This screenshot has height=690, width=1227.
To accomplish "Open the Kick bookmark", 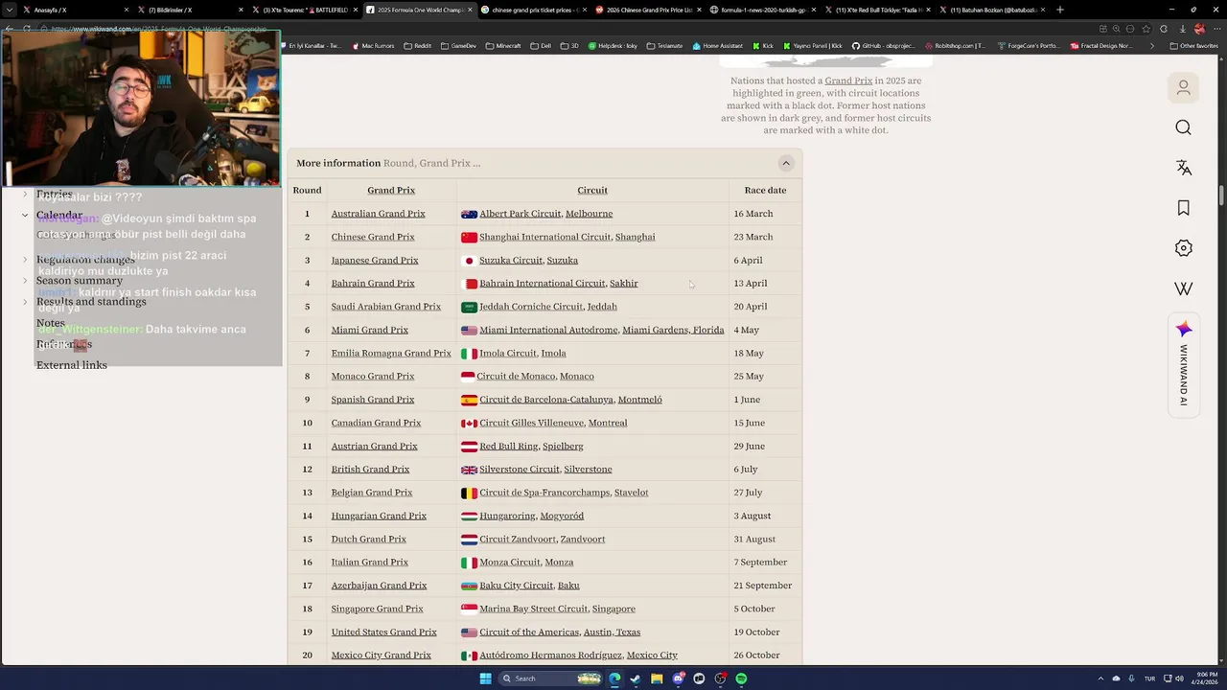I will pyautogui.click(x=763, y=46).
